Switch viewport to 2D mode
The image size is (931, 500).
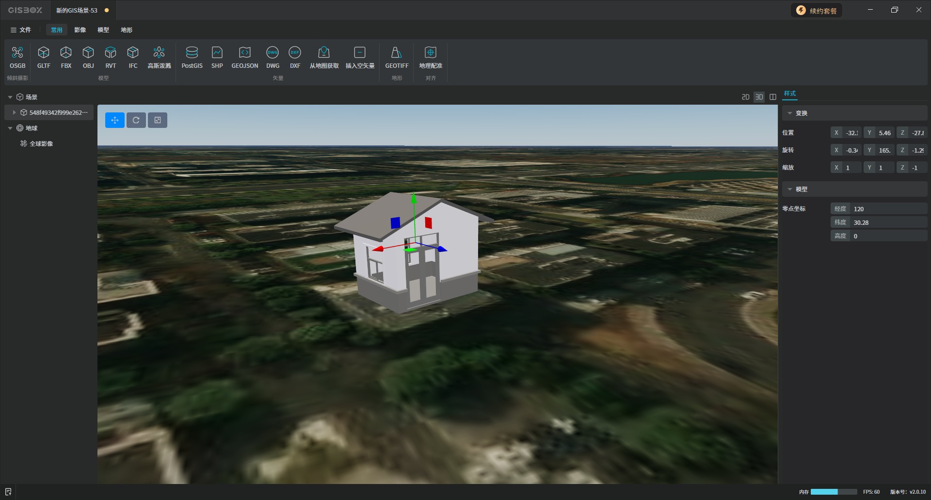pos(745,97)
